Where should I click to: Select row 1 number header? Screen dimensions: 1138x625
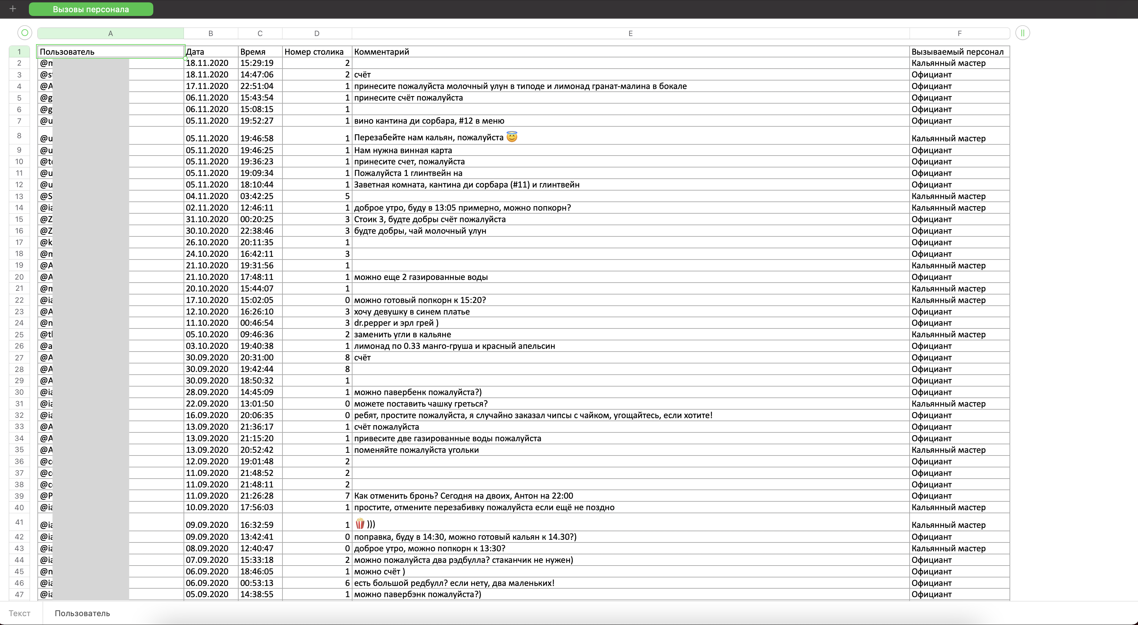[19, 52]
